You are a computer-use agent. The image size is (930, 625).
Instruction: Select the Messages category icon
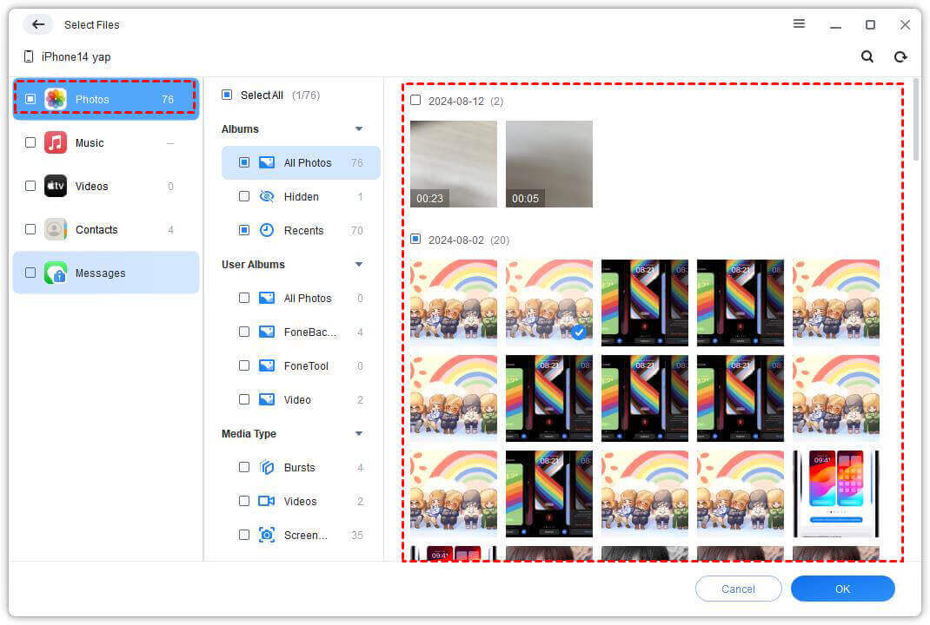56,273
